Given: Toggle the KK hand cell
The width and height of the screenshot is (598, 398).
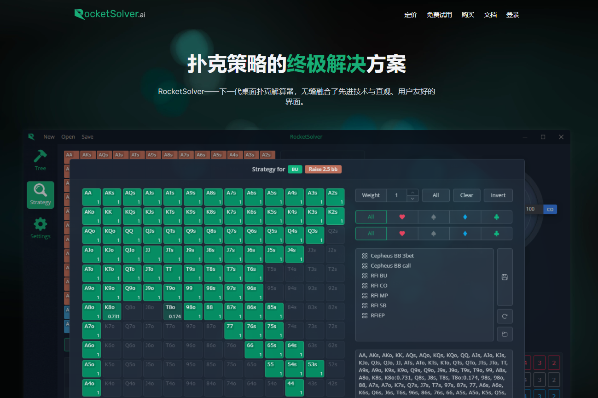Looking at the screenshot, I should [x=111, y=216].
